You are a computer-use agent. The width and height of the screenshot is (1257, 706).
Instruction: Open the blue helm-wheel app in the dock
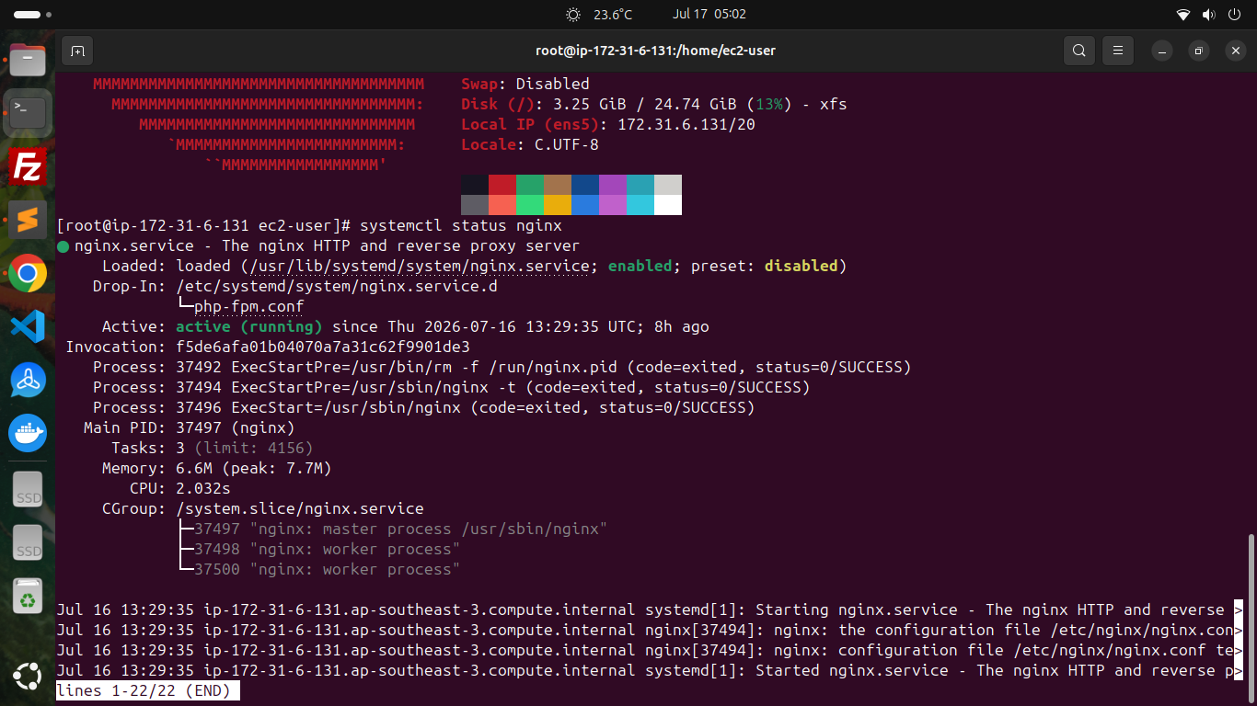point(28,380)
